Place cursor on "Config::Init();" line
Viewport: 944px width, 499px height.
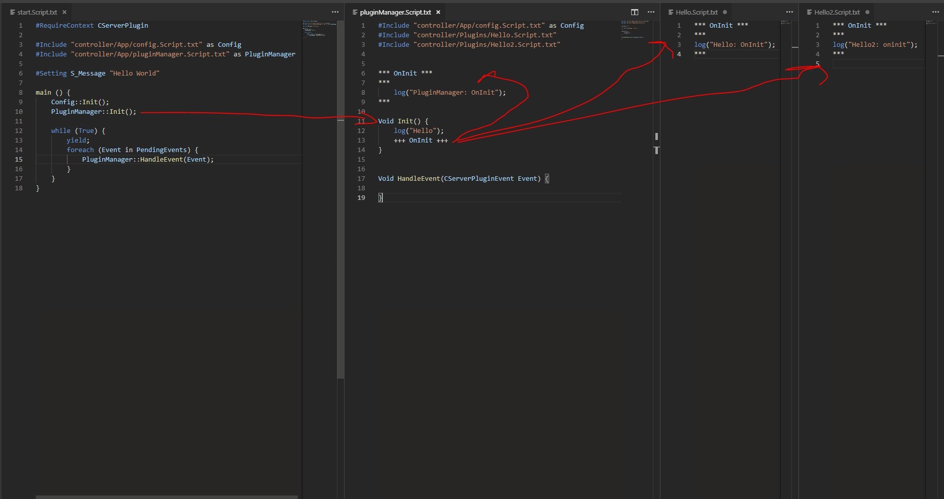[x=80, y=102]
